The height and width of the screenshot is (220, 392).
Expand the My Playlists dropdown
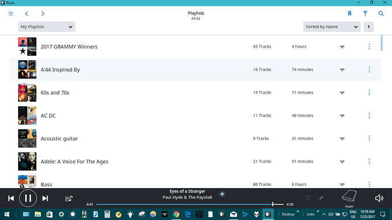47,27
